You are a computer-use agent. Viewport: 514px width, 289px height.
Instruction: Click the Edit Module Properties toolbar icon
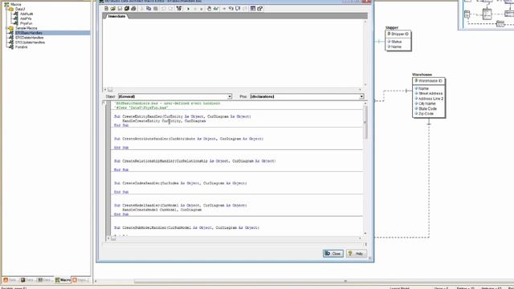click(x=260, y=9)
